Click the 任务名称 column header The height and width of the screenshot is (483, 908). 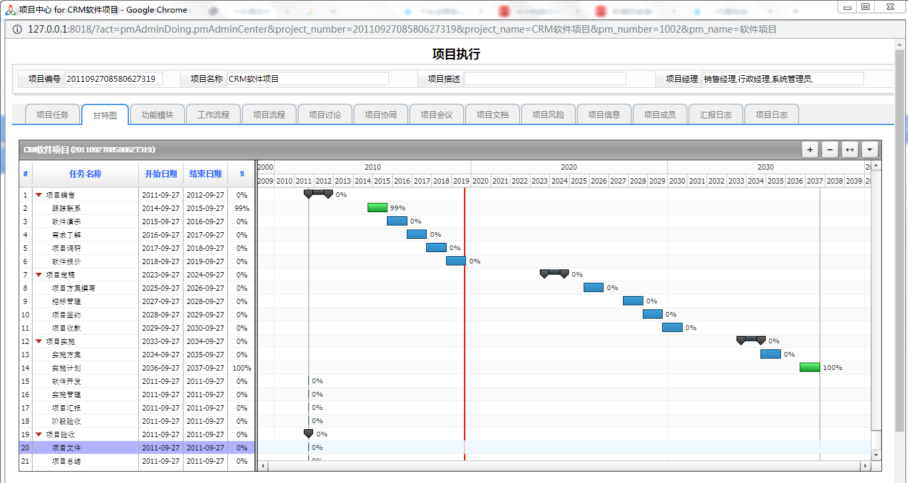[x=85, y=174]
